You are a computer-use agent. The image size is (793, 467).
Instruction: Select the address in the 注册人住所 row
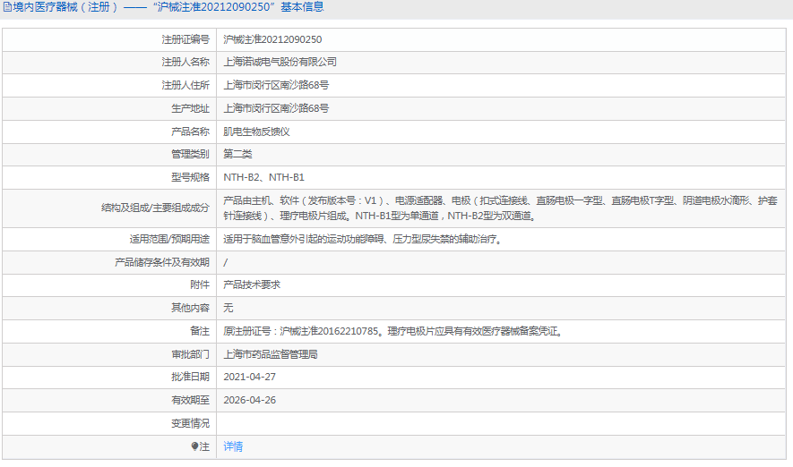pyautogui.click(x=276, y=85)
